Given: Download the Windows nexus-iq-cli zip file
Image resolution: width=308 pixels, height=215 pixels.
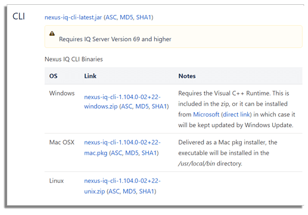Looking at the screenshot, I should coord(122,102).
